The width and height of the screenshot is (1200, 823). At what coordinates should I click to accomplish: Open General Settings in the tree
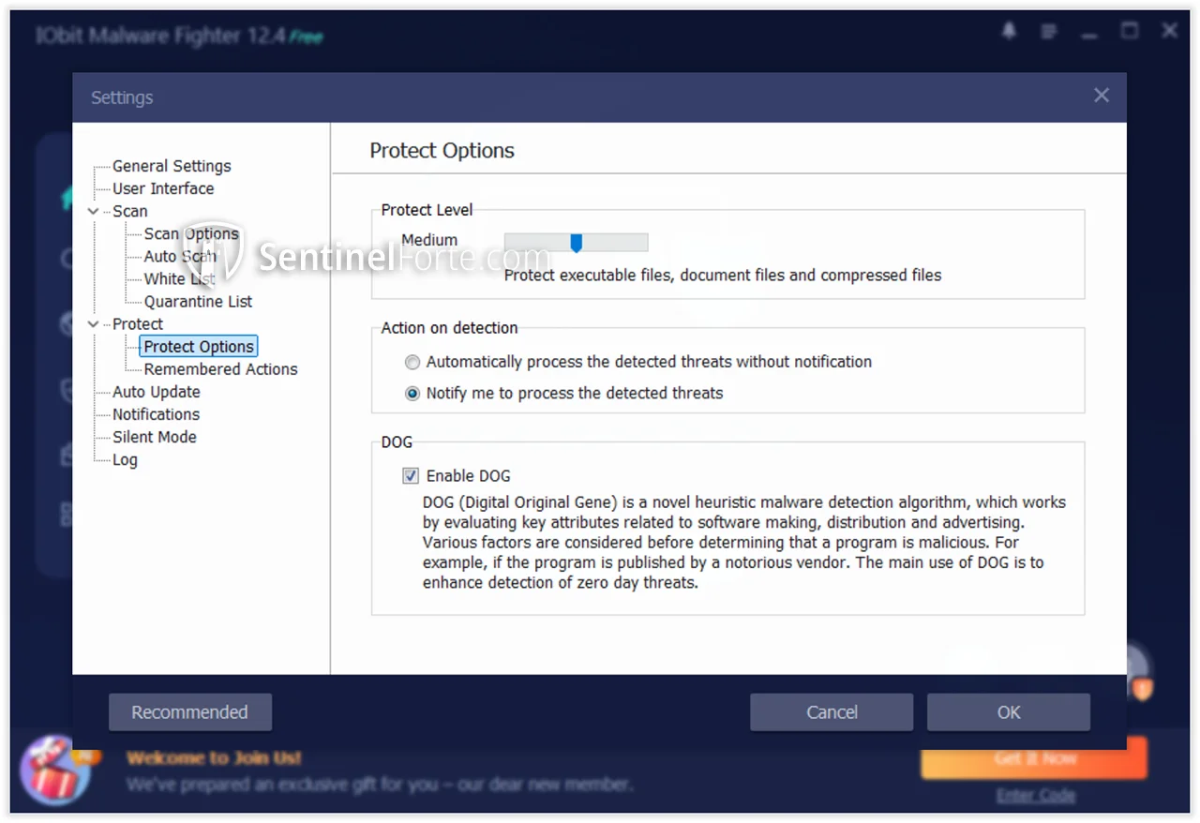[x=172, y=166]
